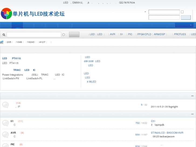Click the gray search submit button
This screenshot has width=196, height=147.
coord(74,35)
